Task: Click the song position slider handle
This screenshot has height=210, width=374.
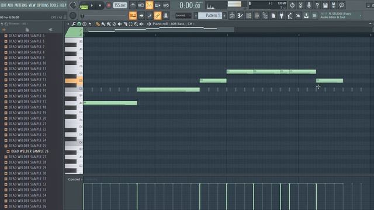Action: point(82,16)
